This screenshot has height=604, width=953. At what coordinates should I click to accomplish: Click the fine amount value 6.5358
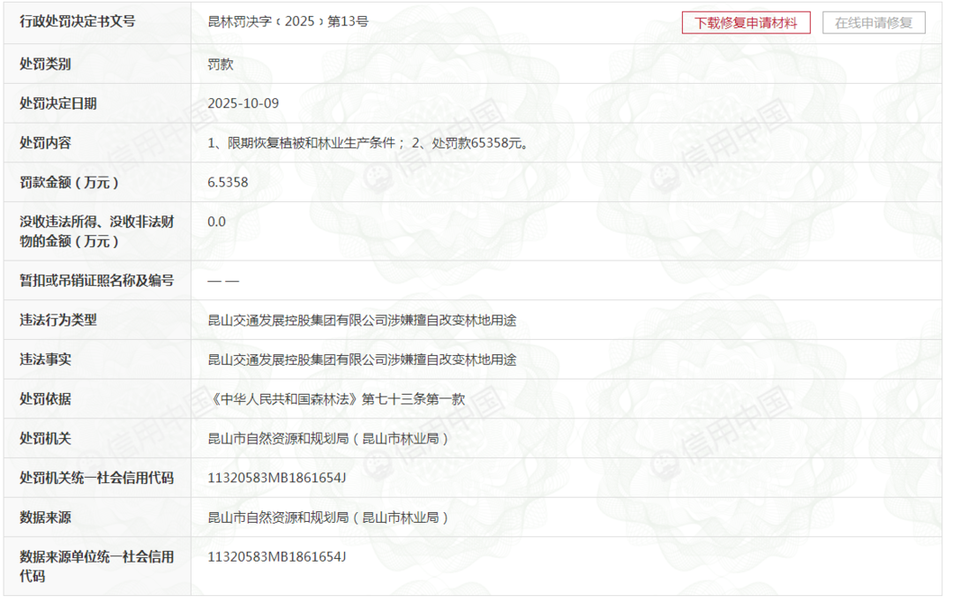pyautogui.click(x=228, y=183)
